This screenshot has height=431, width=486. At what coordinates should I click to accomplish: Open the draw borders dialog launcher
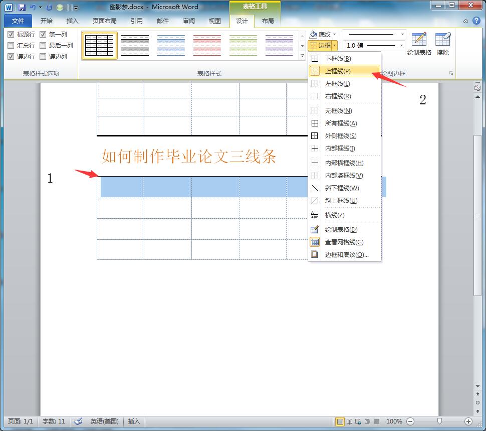point(451,74)
